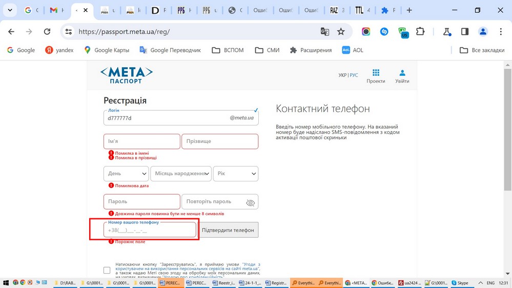Open Расширения bookmark

point(311,50)
